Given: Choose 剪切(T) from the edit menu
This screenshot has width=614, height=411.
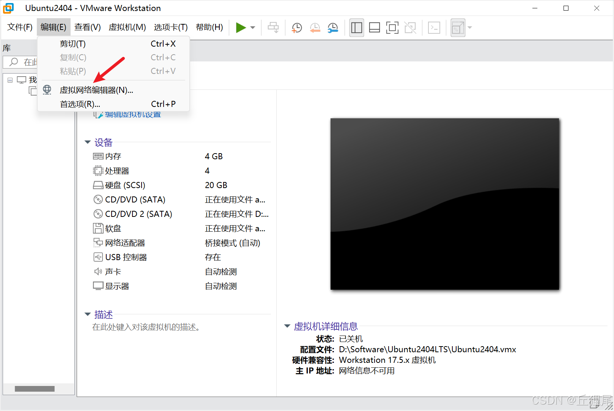Looking at the screenshot, I should pyautogui.click(x=113, y=44).
